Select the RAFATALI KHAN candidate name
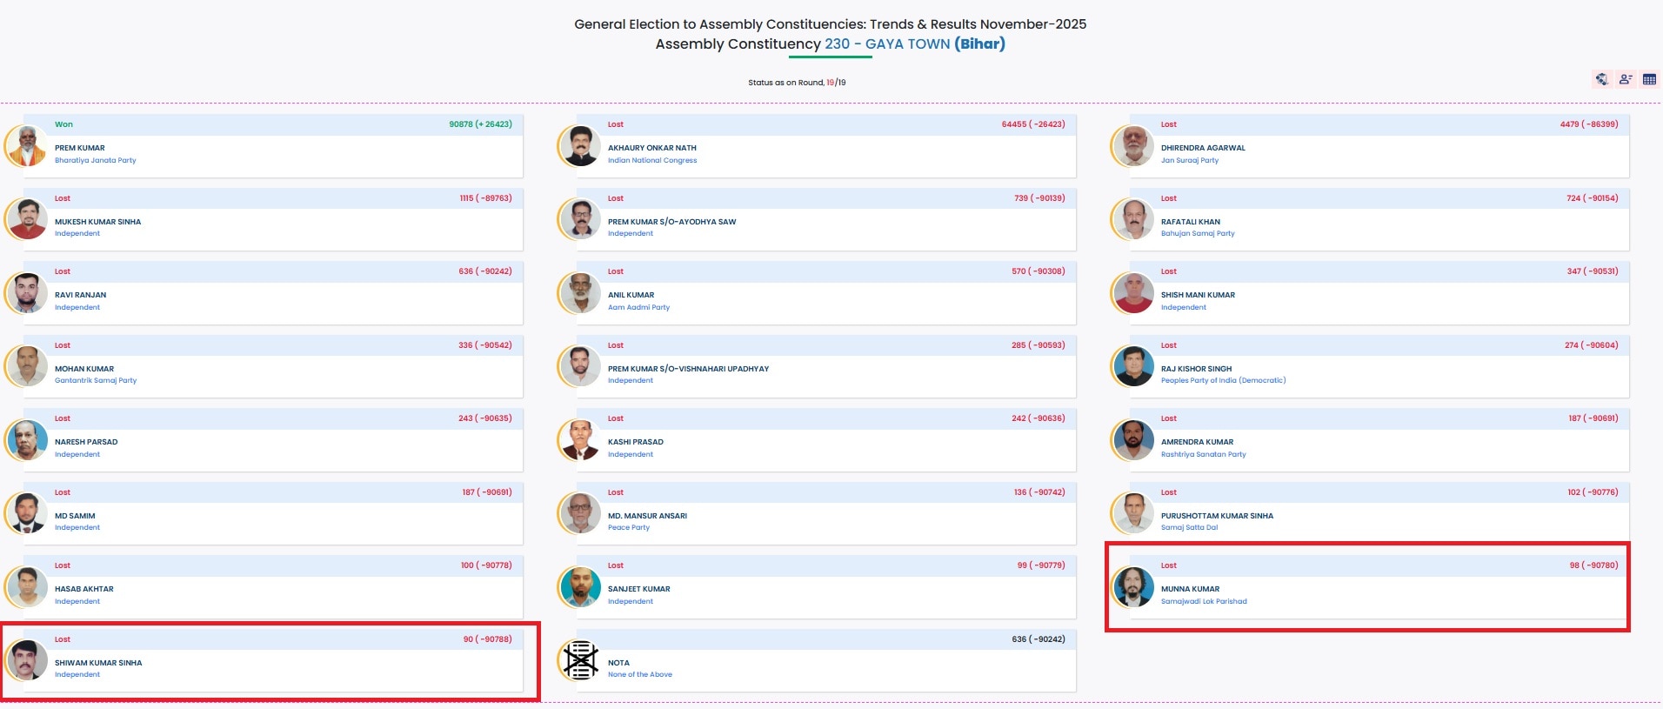1663x709 pixels. 1190,222
